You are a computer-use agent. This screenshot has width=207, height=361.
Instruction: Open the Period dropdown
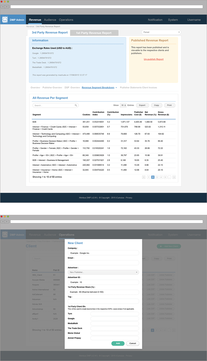coord(161,32)
